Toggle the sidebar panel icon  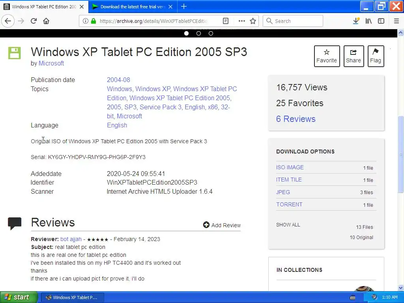[381, 21]
